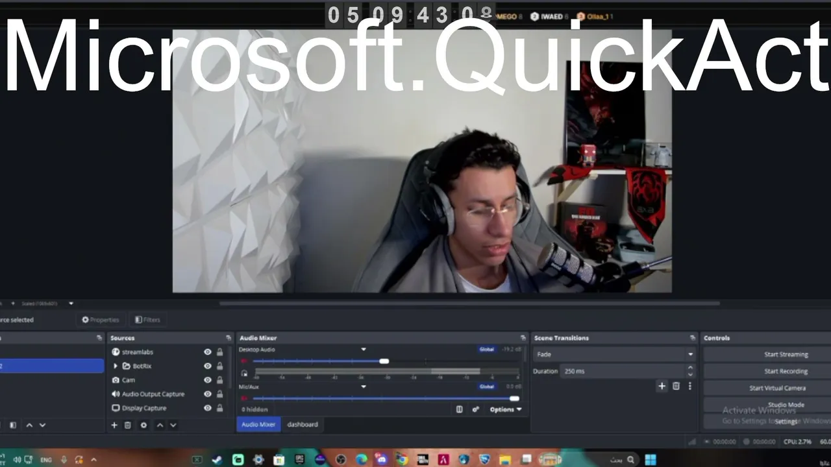This screenshot has height=467, width=831.
Task: Switch to the dashboard tab
Action: point(303,424)
